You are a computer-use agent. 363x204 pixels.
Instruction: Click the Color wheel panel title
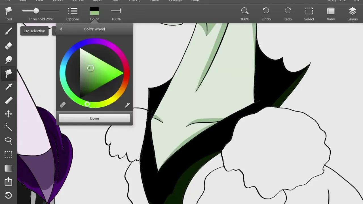[94, 29]
